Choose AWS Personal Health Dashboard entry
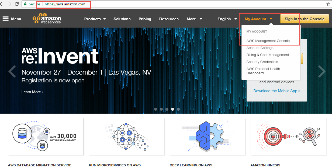Image resolution: width=332 pixels, height=168 pixels. [263, 71]
